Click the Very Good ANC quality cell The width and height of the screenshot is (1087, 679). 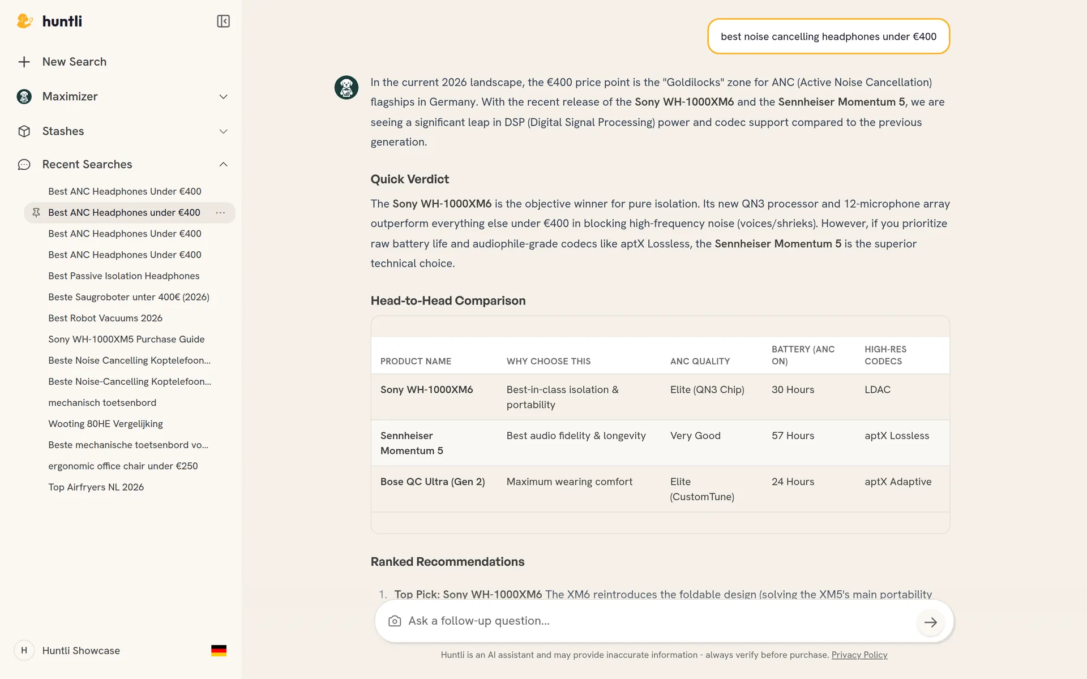pyautogui.click(x=695, y=436)
